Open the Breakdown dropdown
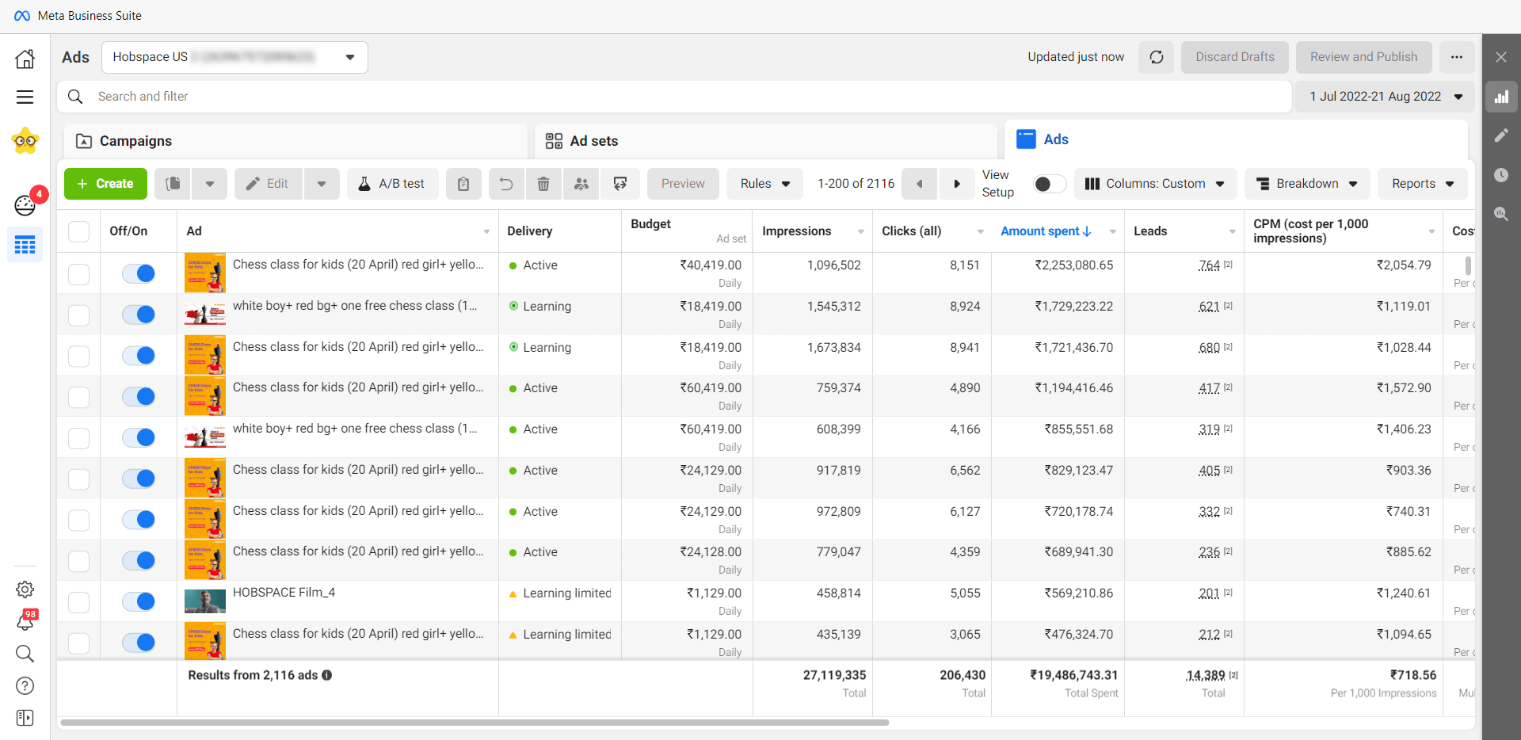The width and height of the screenshot is (1521, 740). (x=1307, y=184)
